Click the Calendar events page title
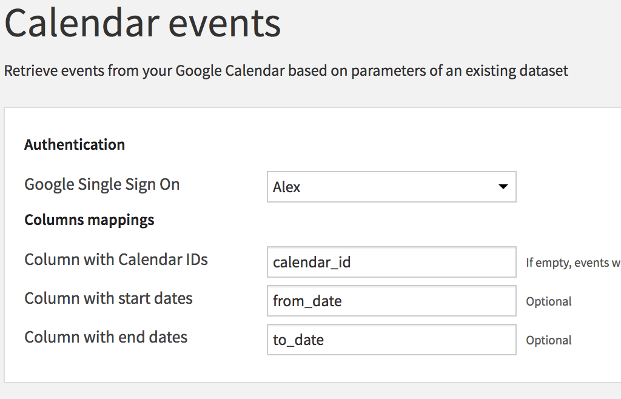The height and width of the screenshot is (399, 621). click(142, 24)
